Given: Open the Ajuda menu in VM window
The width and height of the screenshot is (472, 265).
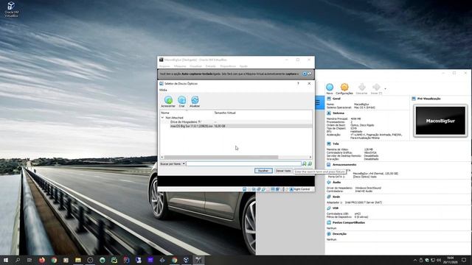Looking at the screenshot, I should pyautogui.click(x=243, y=66).
